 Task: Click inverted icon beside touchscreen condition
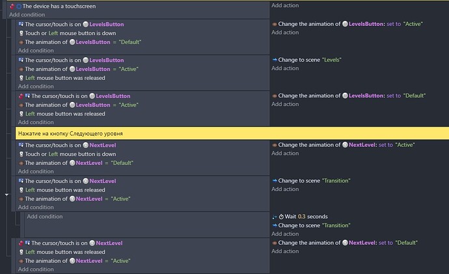[12, 6]
